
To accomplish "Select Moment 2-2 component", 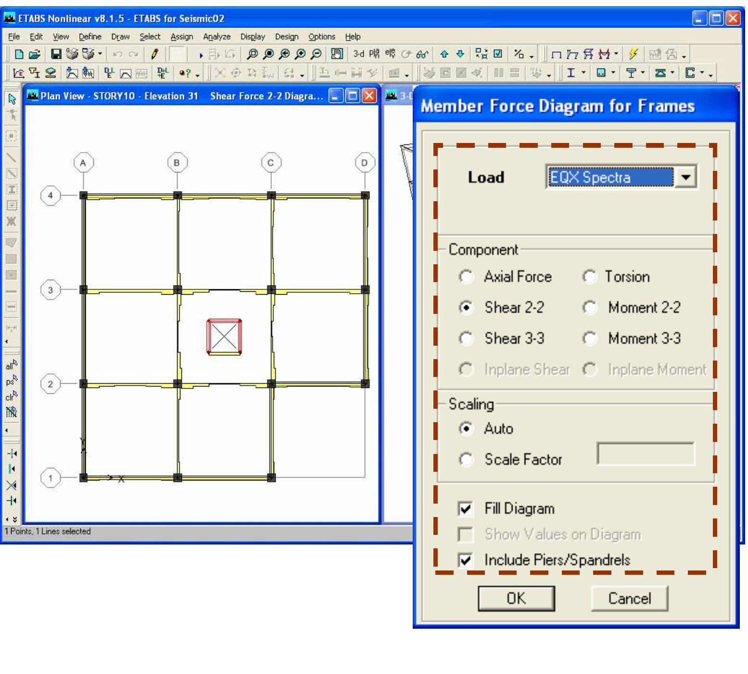I will click(x=590, y=308).
